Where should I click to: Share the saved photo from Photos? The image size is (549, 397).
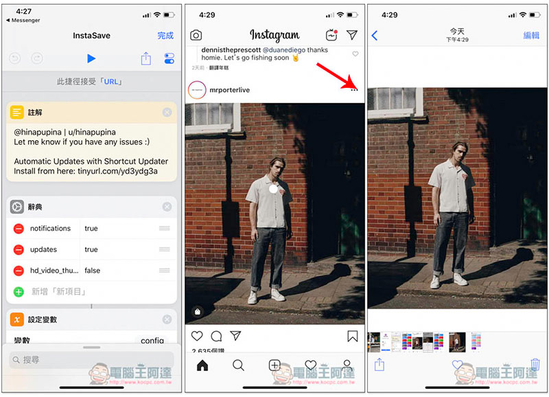coord(379,365)
